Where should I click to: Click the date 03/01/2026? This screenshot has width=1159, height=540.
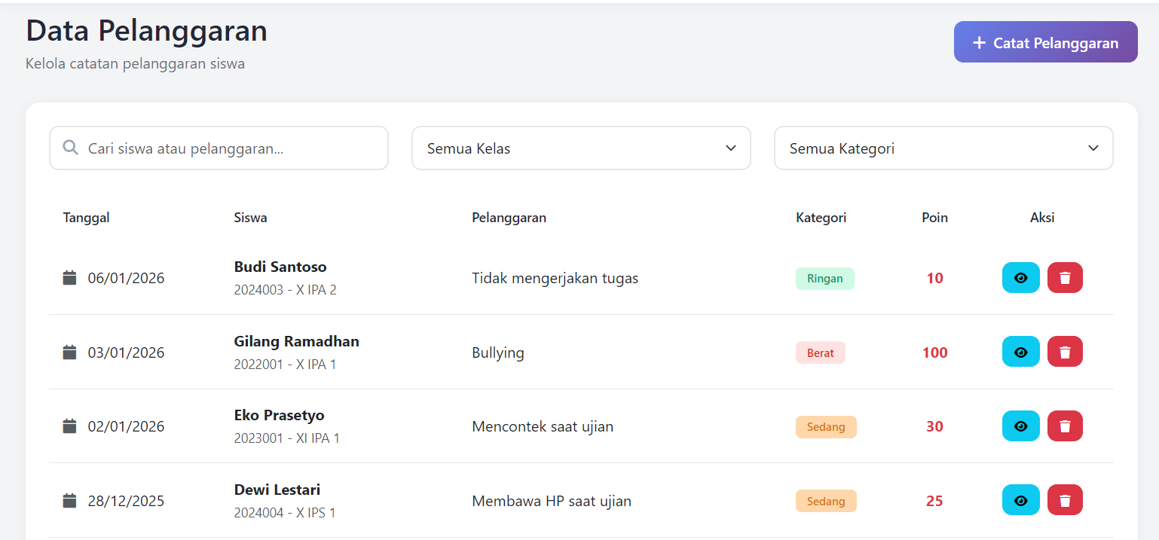[x=126, y=352]
